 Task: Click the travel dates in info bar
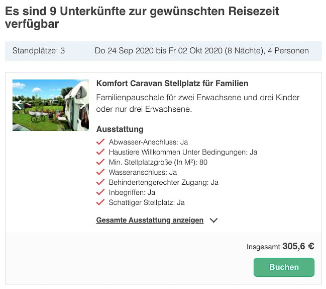tap(201, 50)
